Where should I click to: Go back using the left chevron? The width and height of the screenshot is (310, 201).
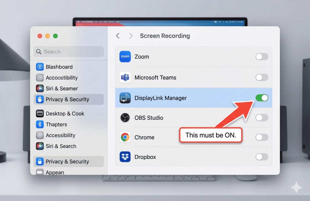(x=118, y=36)
